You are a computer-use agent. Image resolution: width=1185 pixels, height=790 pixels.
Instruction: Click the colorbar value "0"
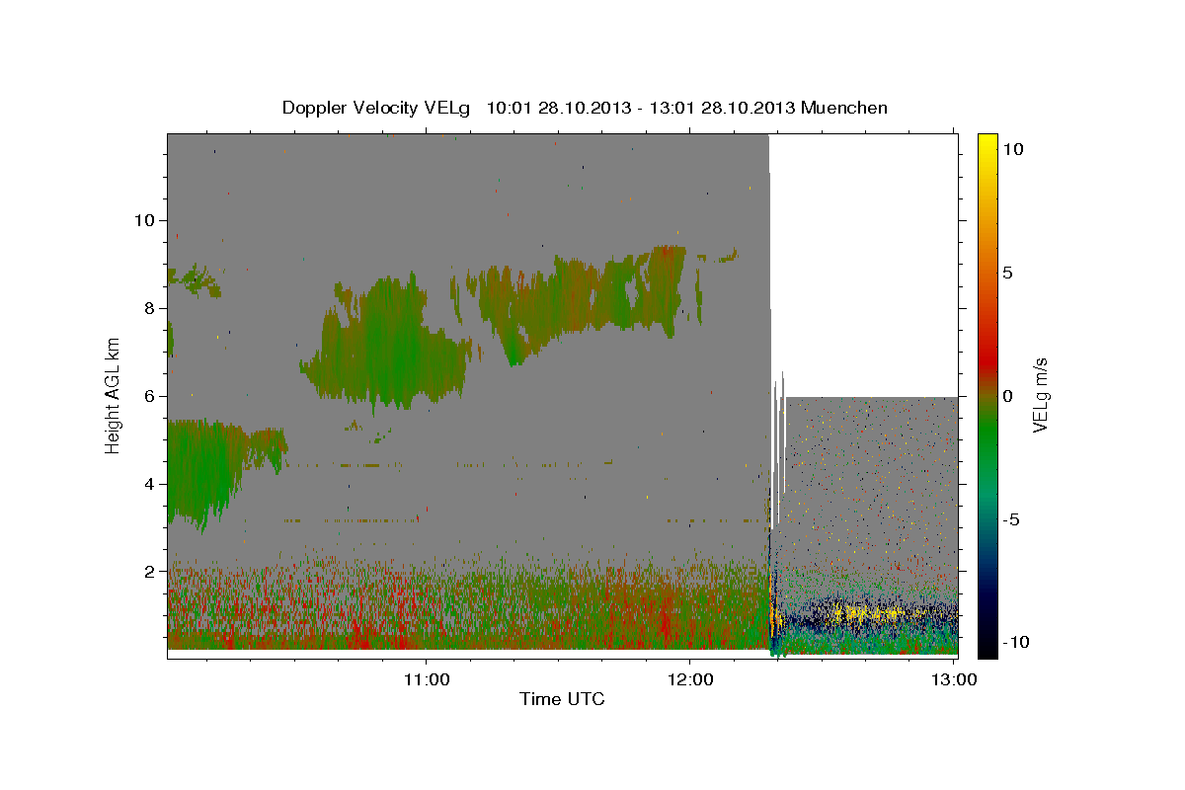point(1009,395)
